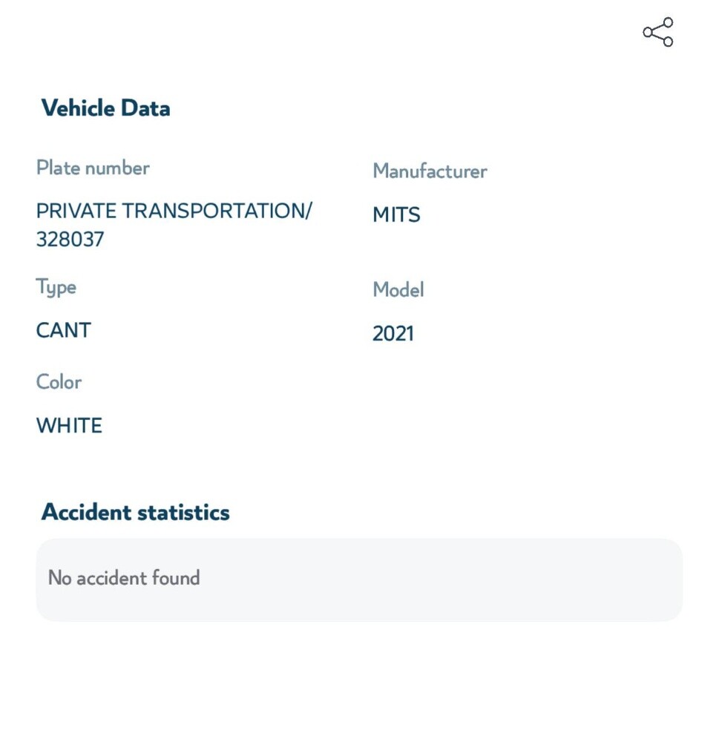Click the Manufacturer label
Image resolution: width=719 pixels, height=742 pixels.
tap(430, 171)
